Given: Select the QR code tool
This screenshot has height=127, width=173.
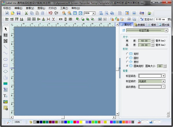Looking at the screenshot, I should (6, 41).
